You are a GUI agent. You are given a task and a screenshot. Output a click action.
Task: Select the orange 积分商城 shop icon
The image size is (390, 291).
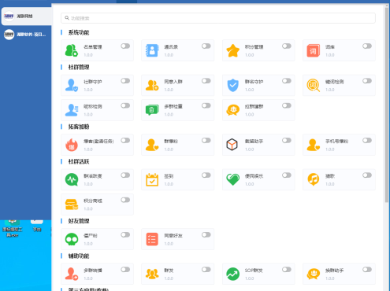[72, 204]
